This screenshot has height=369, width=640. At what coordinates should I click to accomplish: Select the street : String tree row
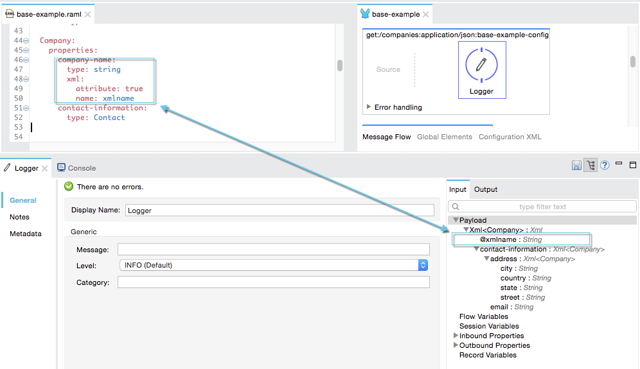(522, 298)
